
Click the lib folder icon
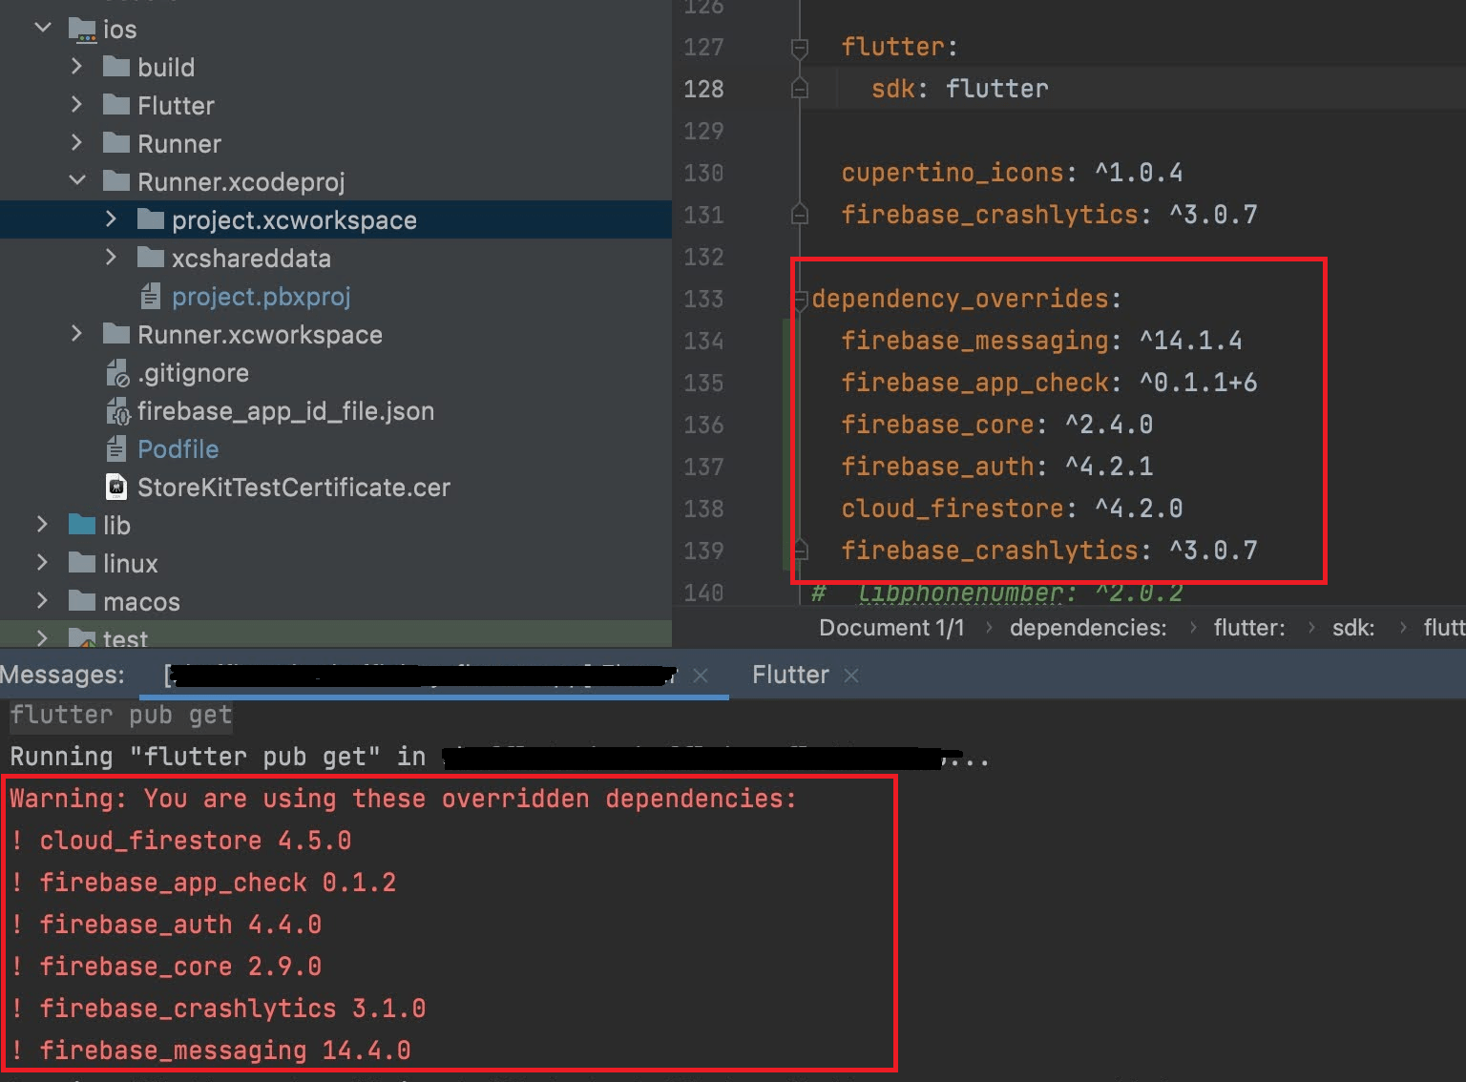click(x=83, y=524)
